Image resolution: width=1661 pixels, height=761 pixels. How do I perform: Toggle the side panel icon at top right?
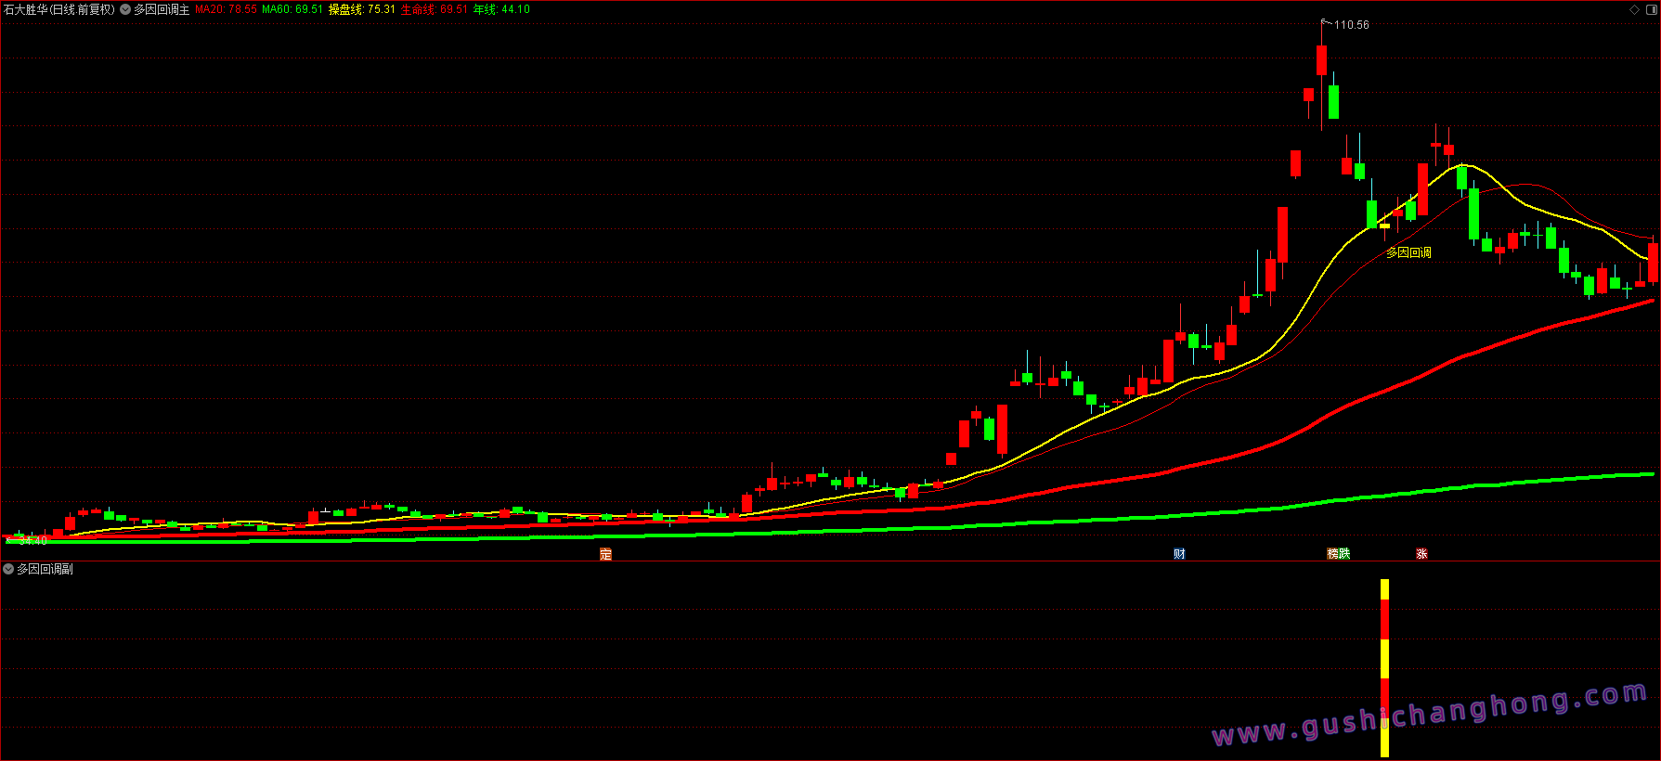(1650, 9)
